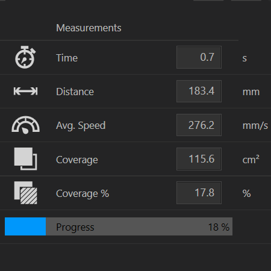Select the Coverage value field showing 115.6
The image size is (271, 271).
(x=199, y=159)
